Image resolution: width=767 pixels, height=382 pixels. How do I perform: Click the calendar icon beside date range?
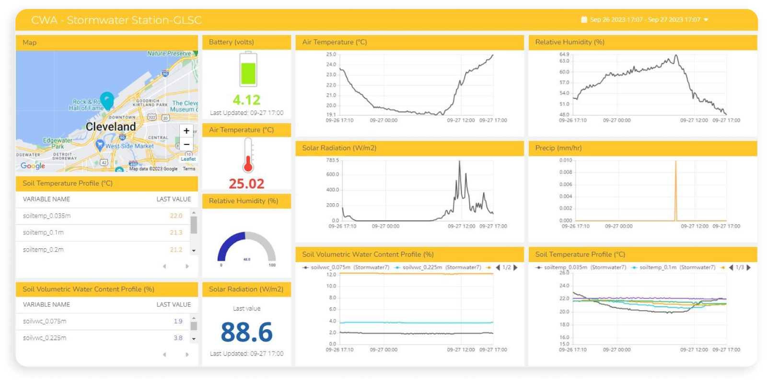click(584, 20)
